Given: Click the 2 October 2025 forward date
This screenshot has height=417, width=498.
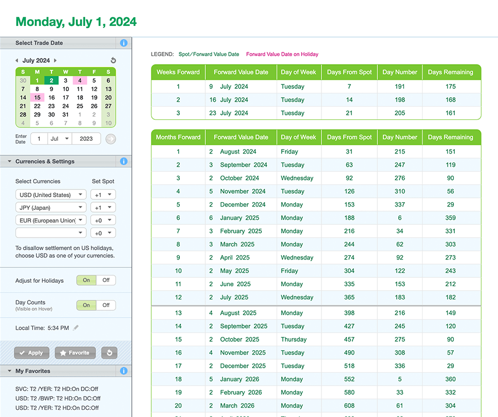Looking at the screenshot, I should [234, 340].
